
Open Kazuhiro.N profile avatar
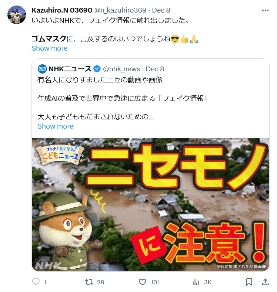pos(17,15)
